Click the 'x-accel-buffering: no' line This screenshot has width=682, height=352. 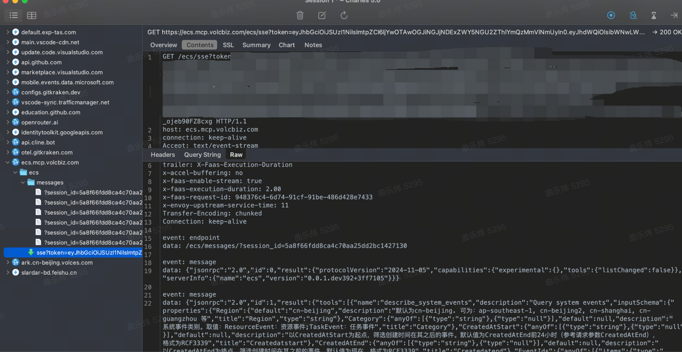(x=202, y=173)
